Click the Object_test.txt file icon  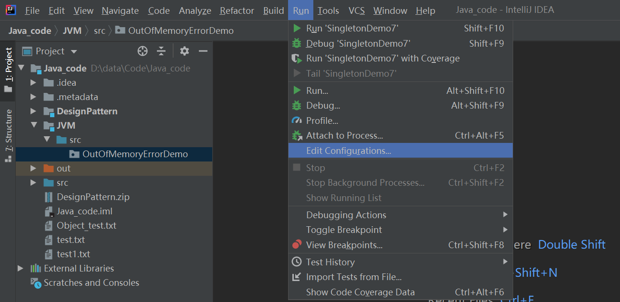point(49,225)
